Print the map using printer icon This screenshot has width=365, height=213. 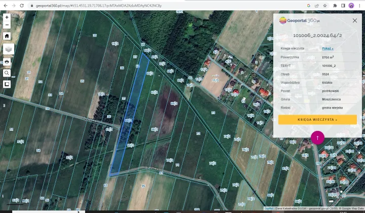click(7, 62)
